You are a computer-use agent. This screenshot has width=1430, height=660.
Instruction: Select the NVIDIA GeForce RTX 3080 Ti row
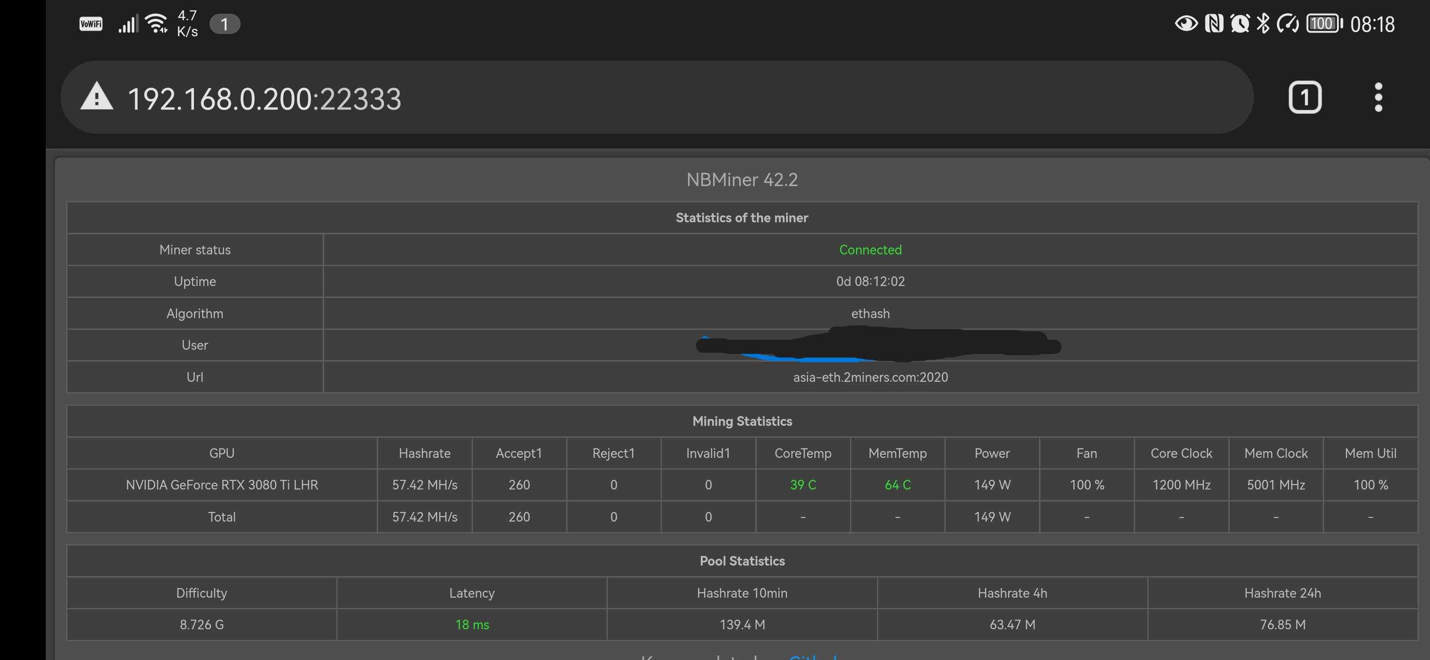(221, 484)
